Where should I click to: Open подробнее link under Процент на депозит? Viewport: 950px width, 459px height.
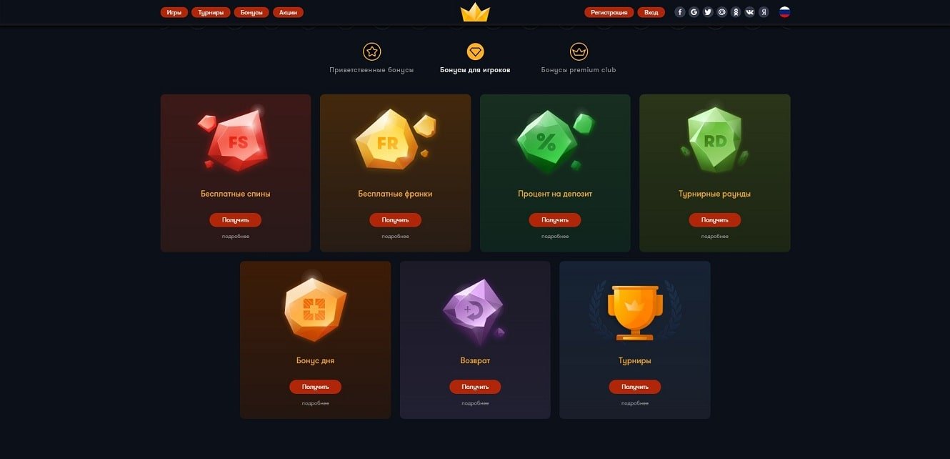555,237
